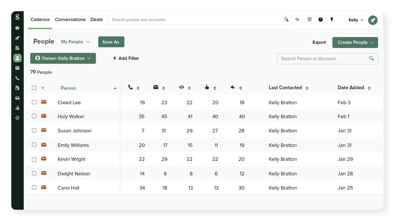Click Export above the table
This screenshot has height=221, width=395.
(x=319, y=42)
